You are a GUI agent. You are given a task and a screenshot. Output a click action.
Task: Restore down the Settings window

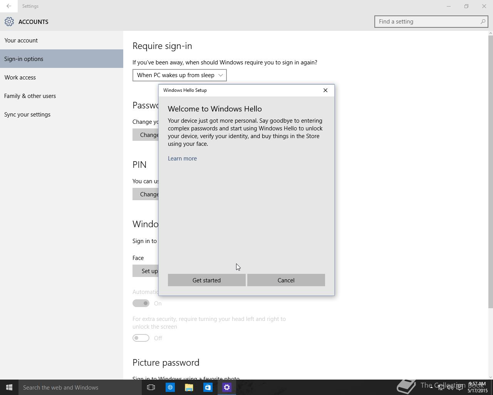[466, 6]
